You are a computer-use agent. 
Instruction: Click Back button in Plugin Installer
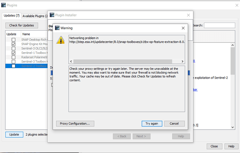point(122,136)
